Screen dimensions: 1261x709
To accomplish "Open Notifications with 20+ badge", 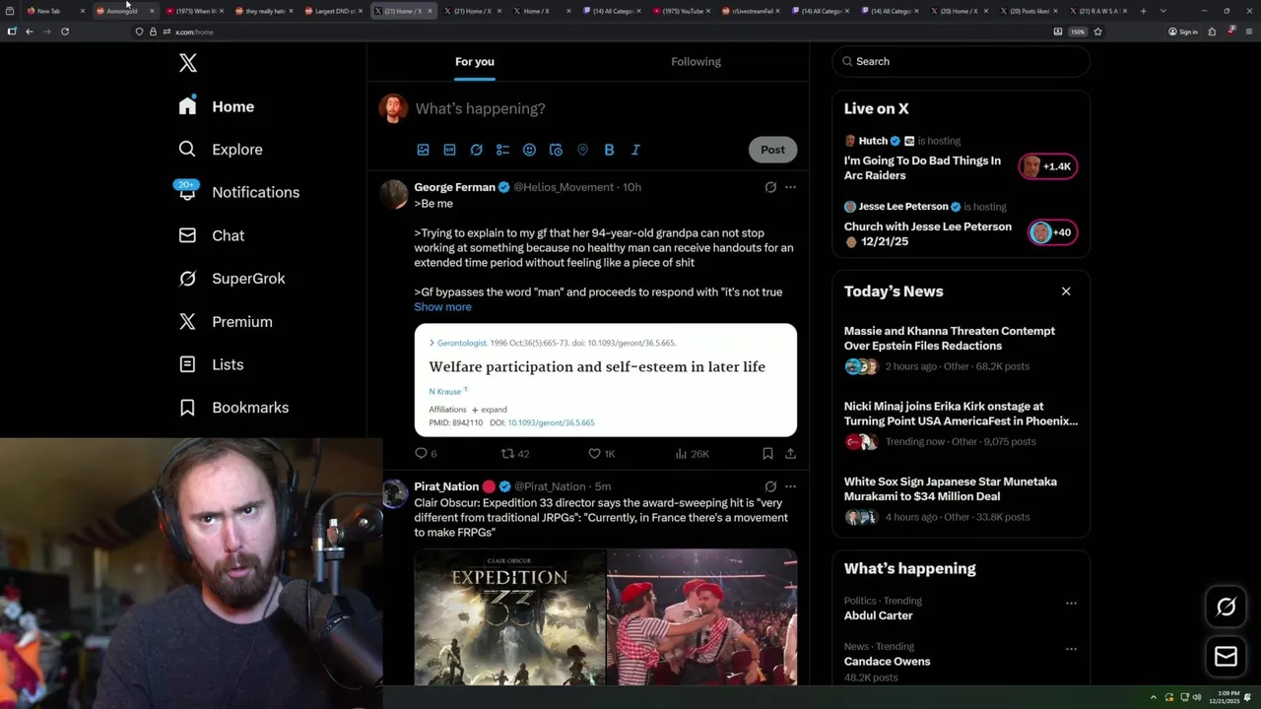I will [x=238, y=192].
